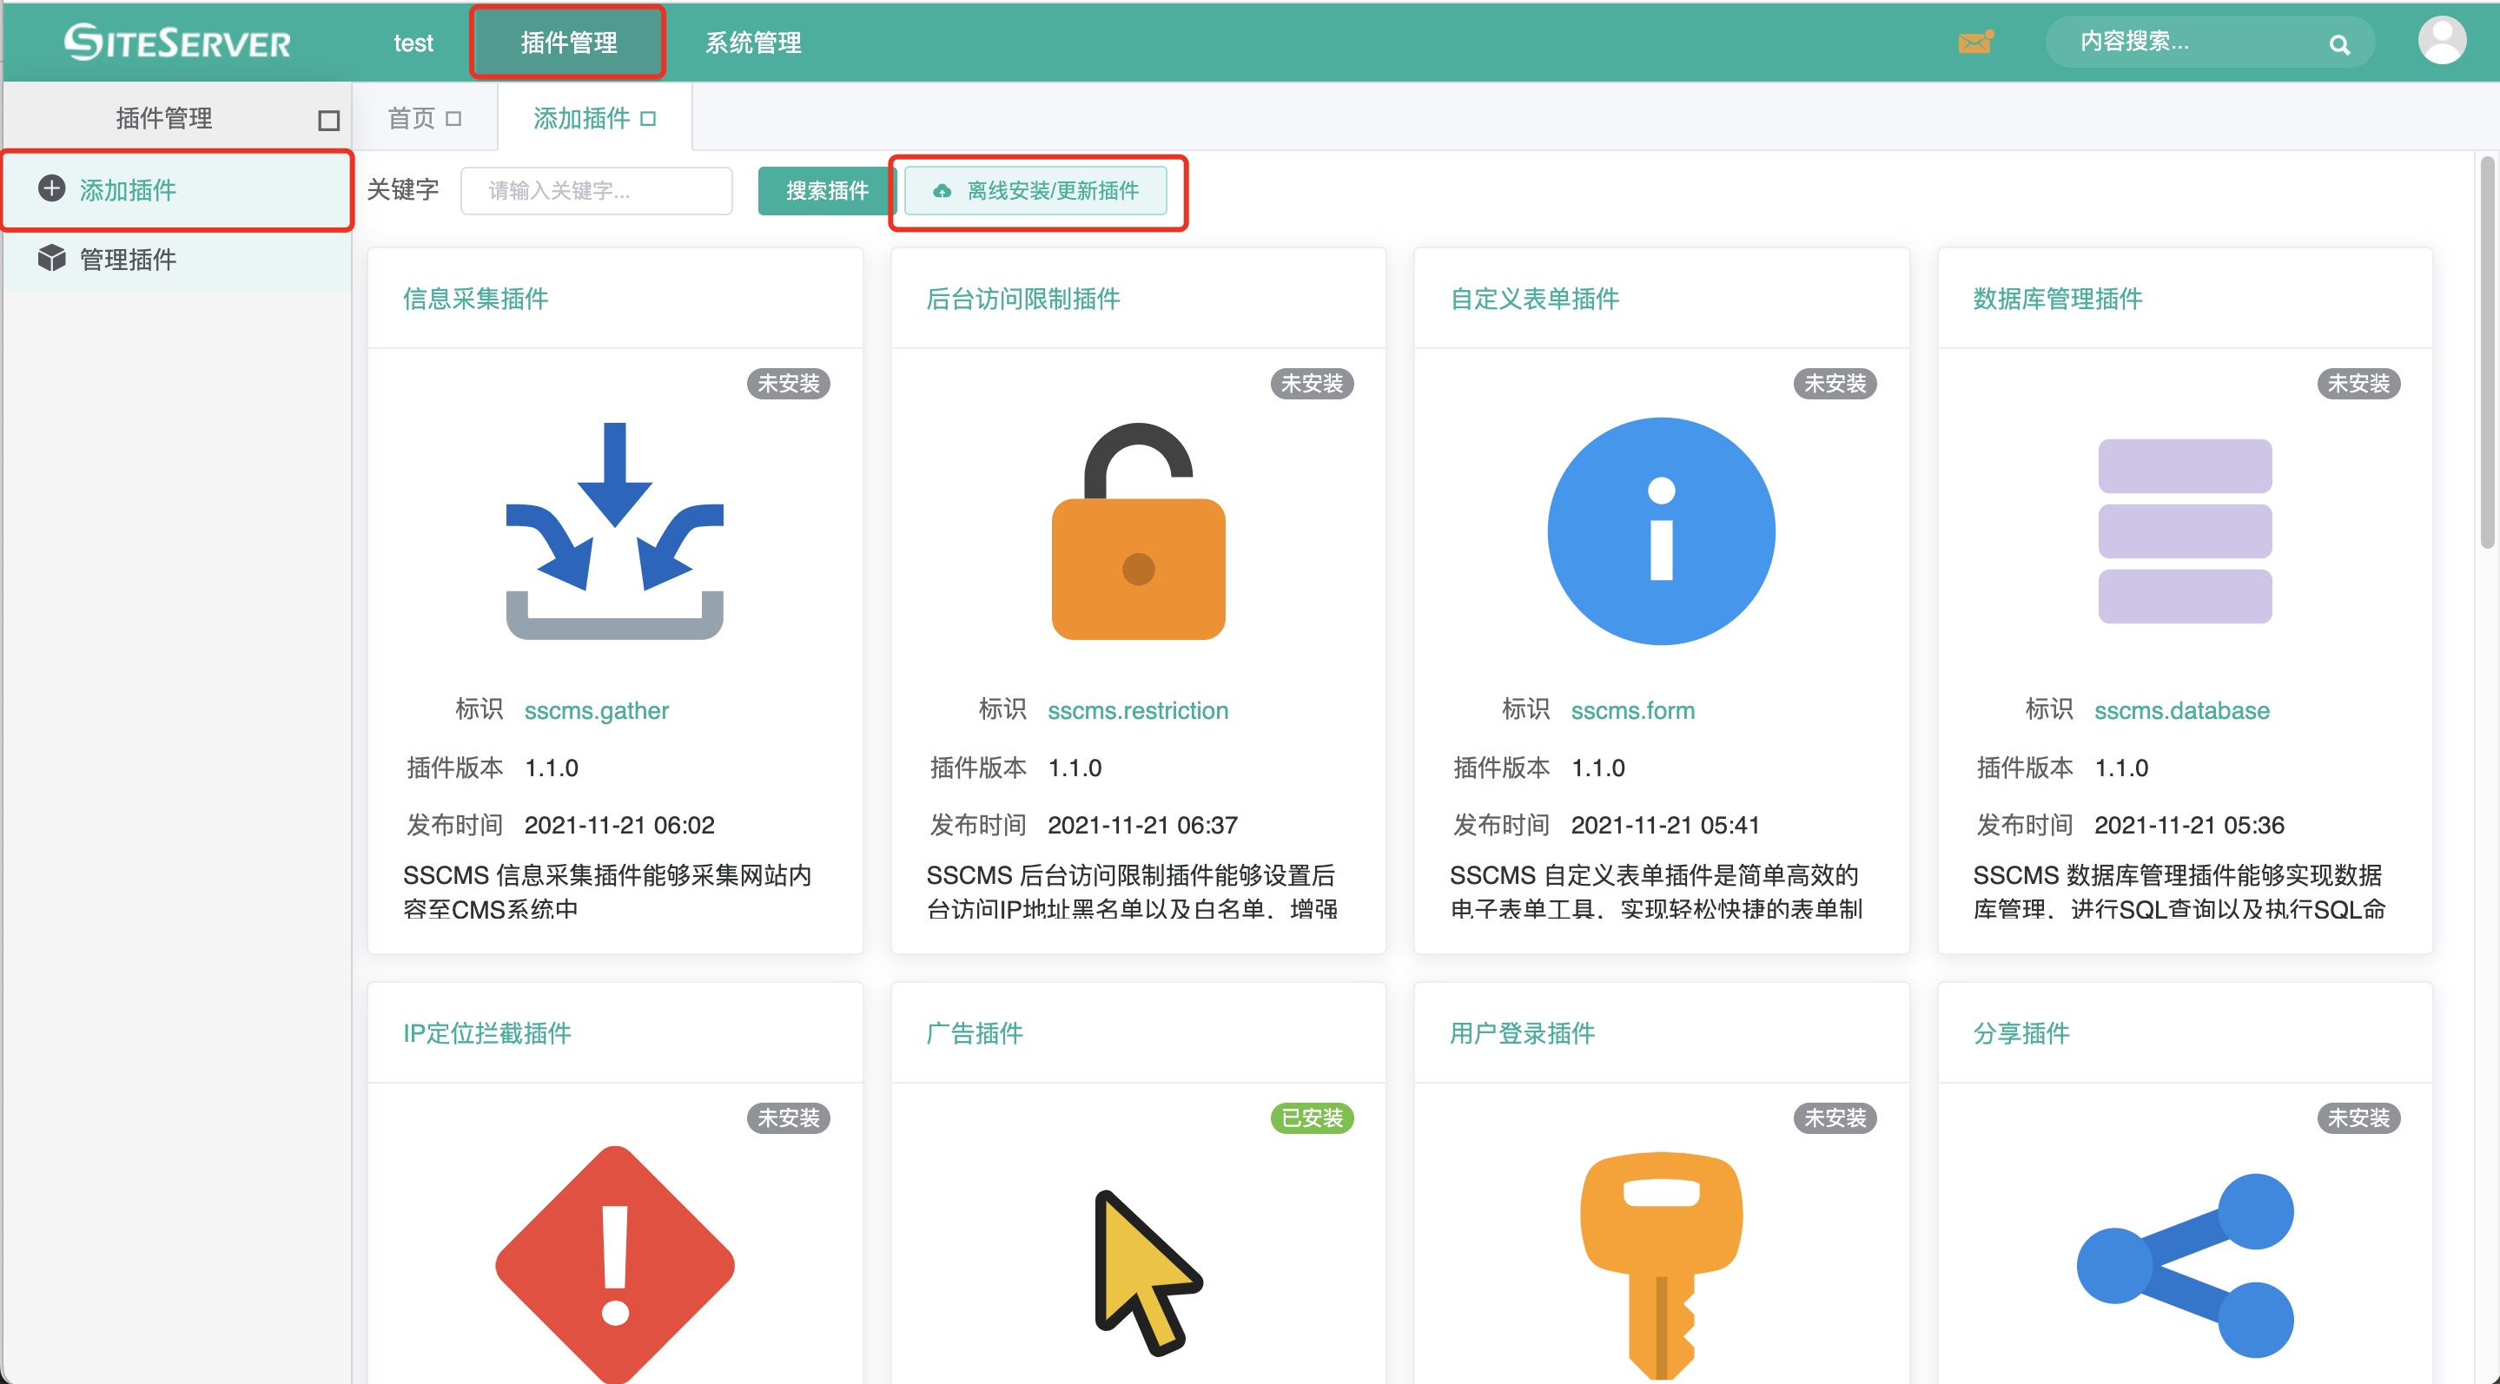Screen dimensions: 2500x1384
Task: Click the keyword input field
Action: coord(596,190)
